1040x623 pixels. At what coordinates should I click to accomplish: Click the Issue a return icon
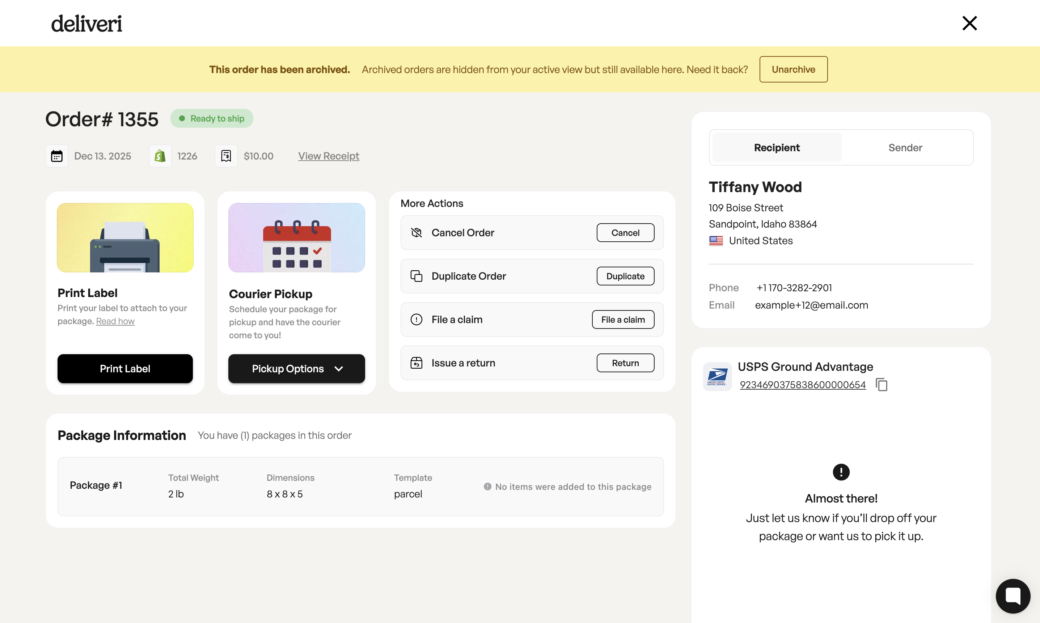pos(416,363)
